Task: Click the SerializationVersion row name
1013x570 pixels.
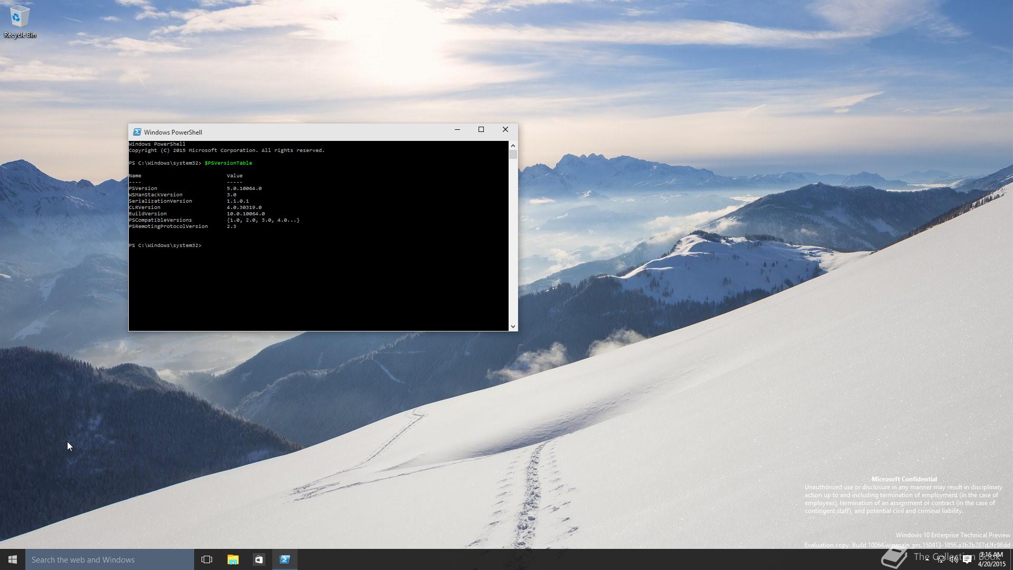Action: 160,201
